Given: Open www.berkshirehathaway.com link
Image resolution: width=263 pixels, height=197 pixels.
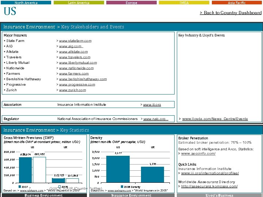Looking at the screenshot, I should [x=83, y=79].
